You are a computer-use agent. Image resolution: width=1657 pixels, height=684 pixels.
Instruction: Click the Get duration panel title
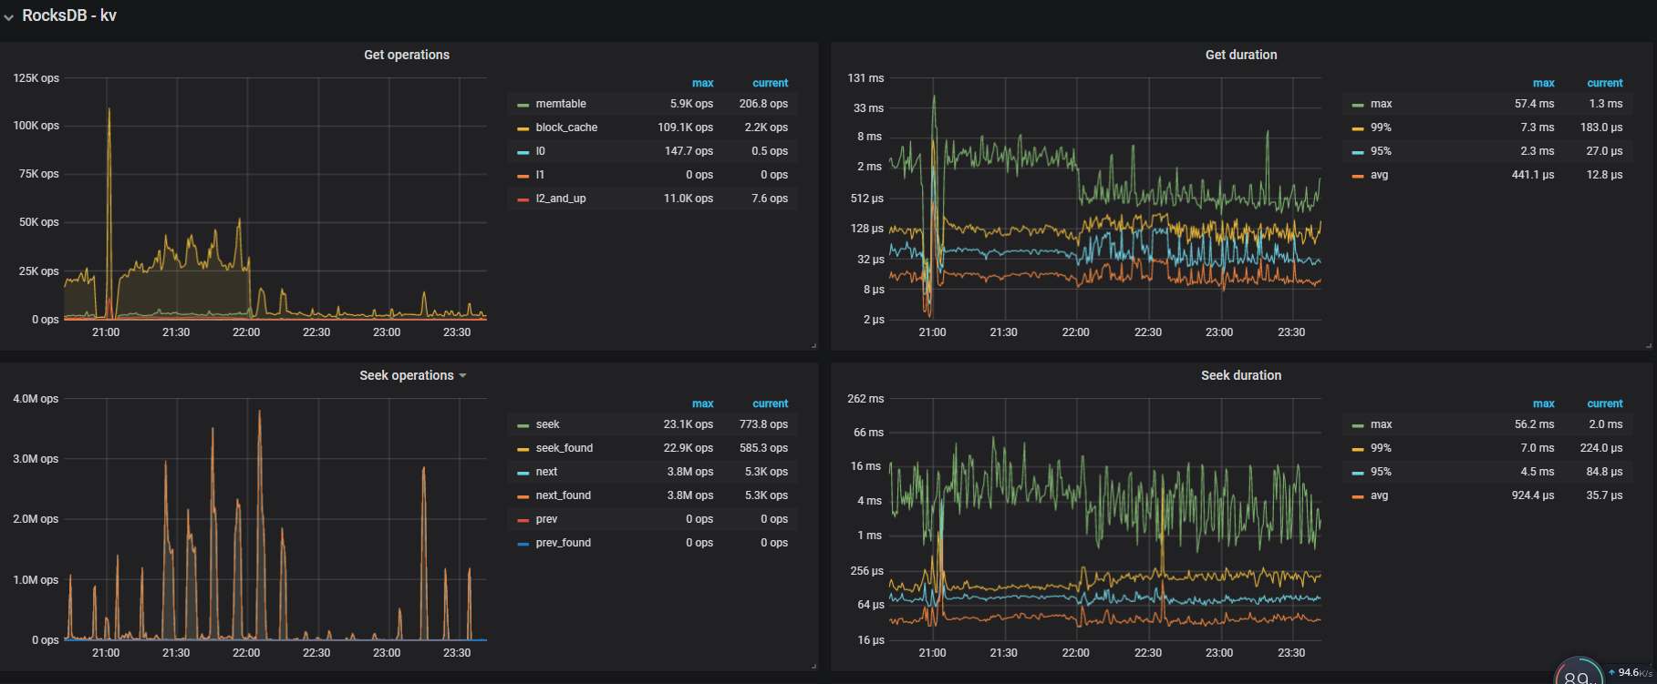(1240, 55)
